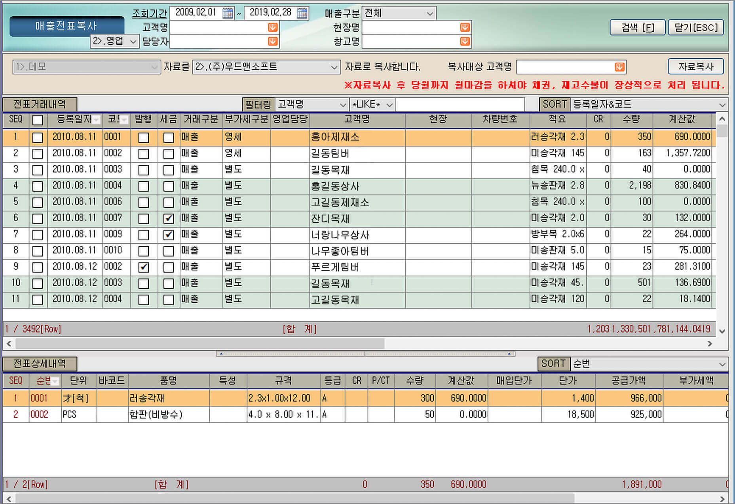Check 세금 box for 나무좋아팀버 row

click(x=169, y=251)
